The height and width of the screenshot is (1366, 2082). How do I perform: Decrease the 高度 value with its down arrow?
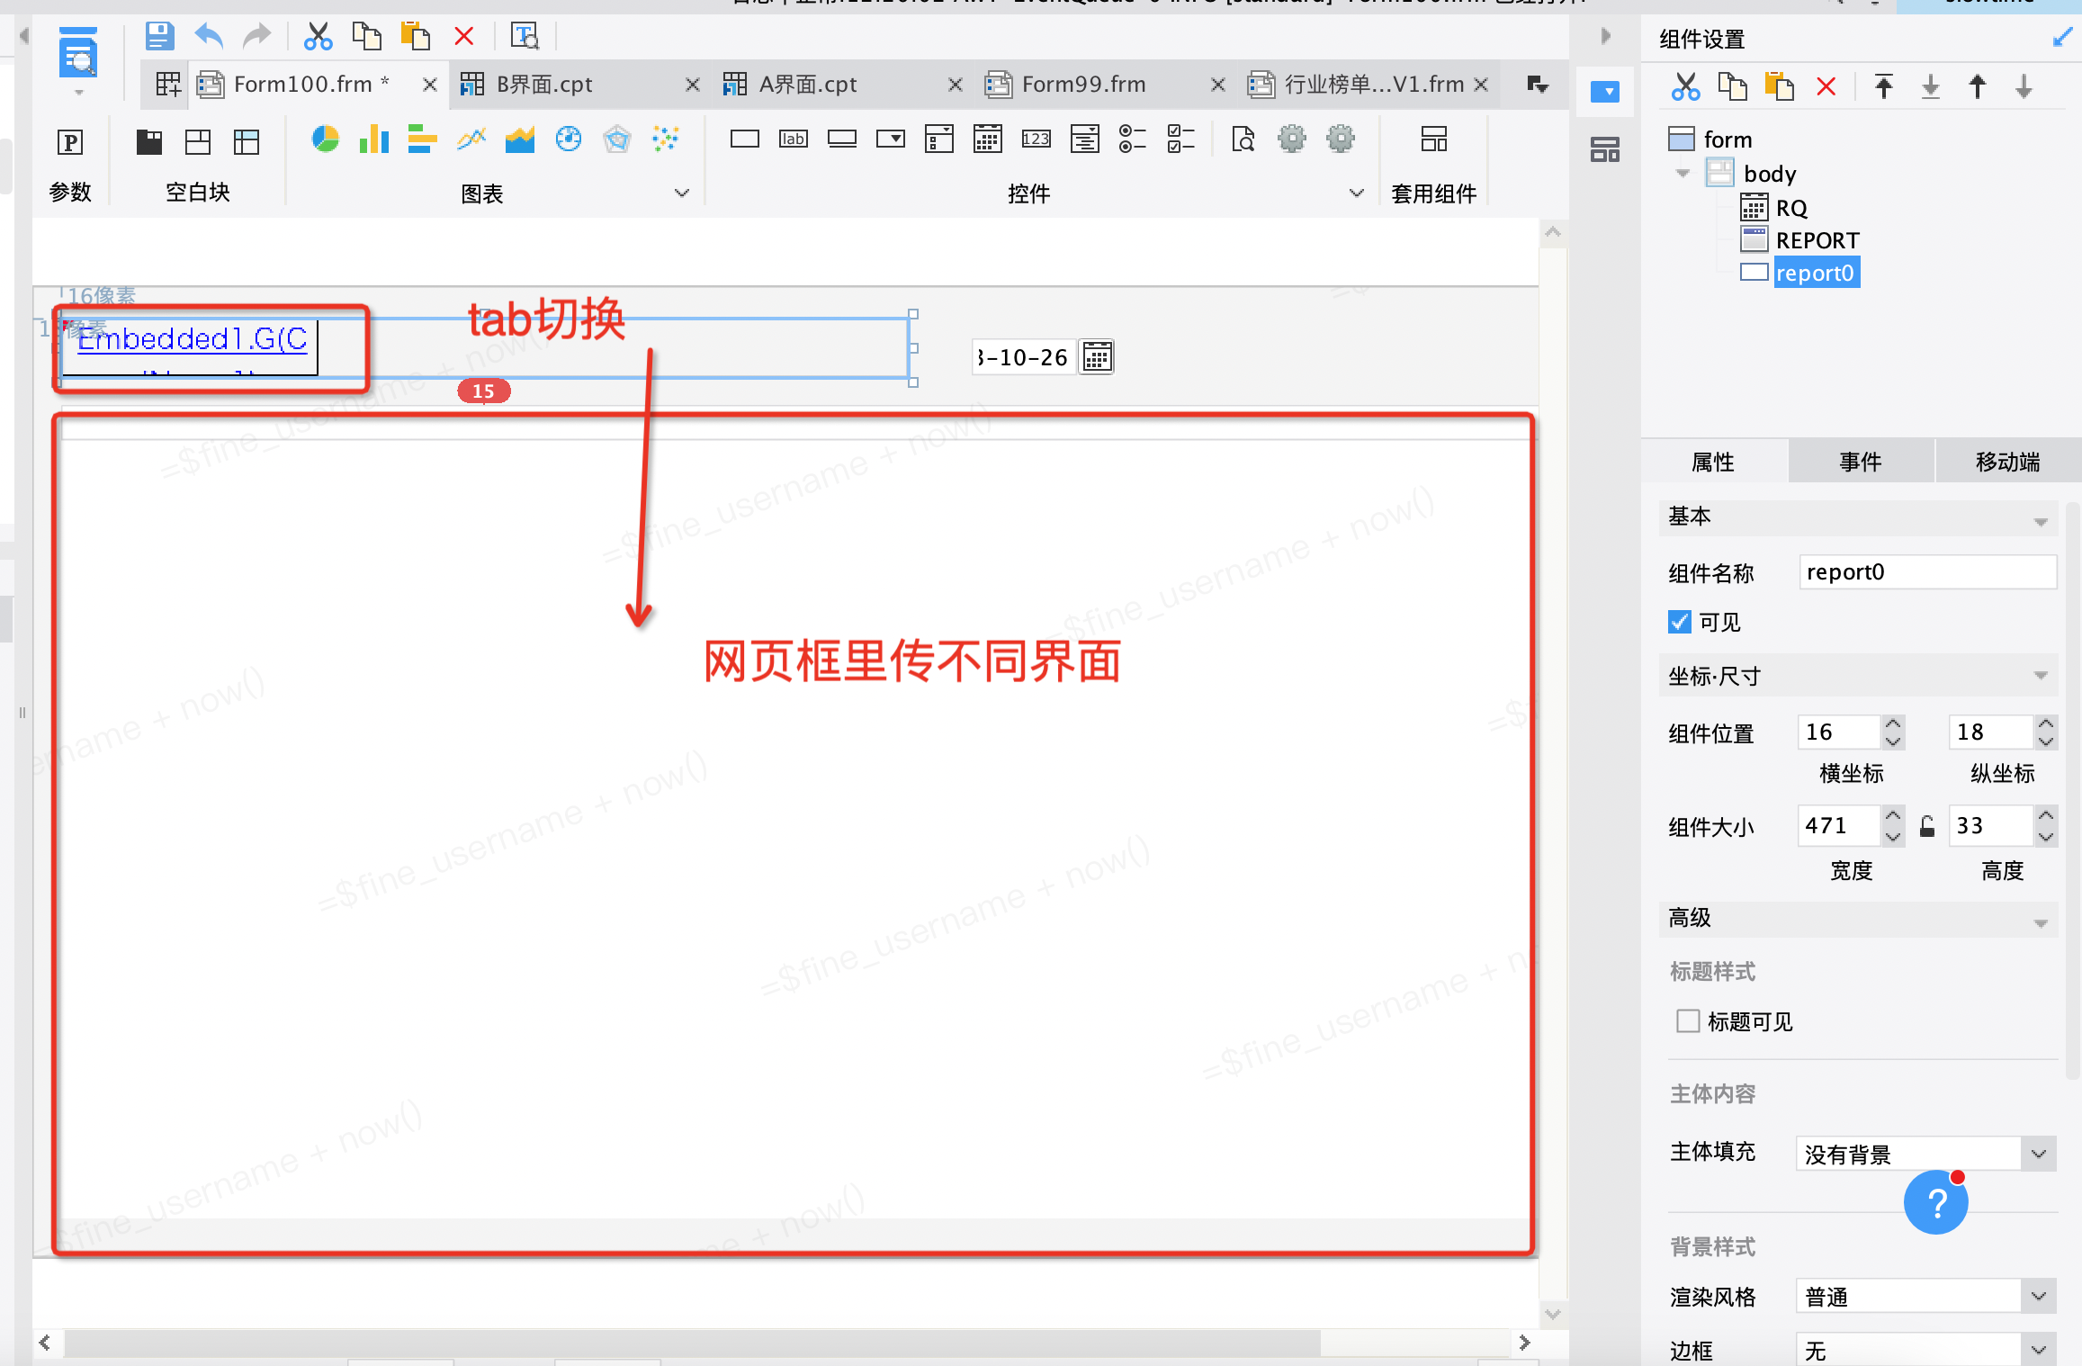tap(2046, 836)
